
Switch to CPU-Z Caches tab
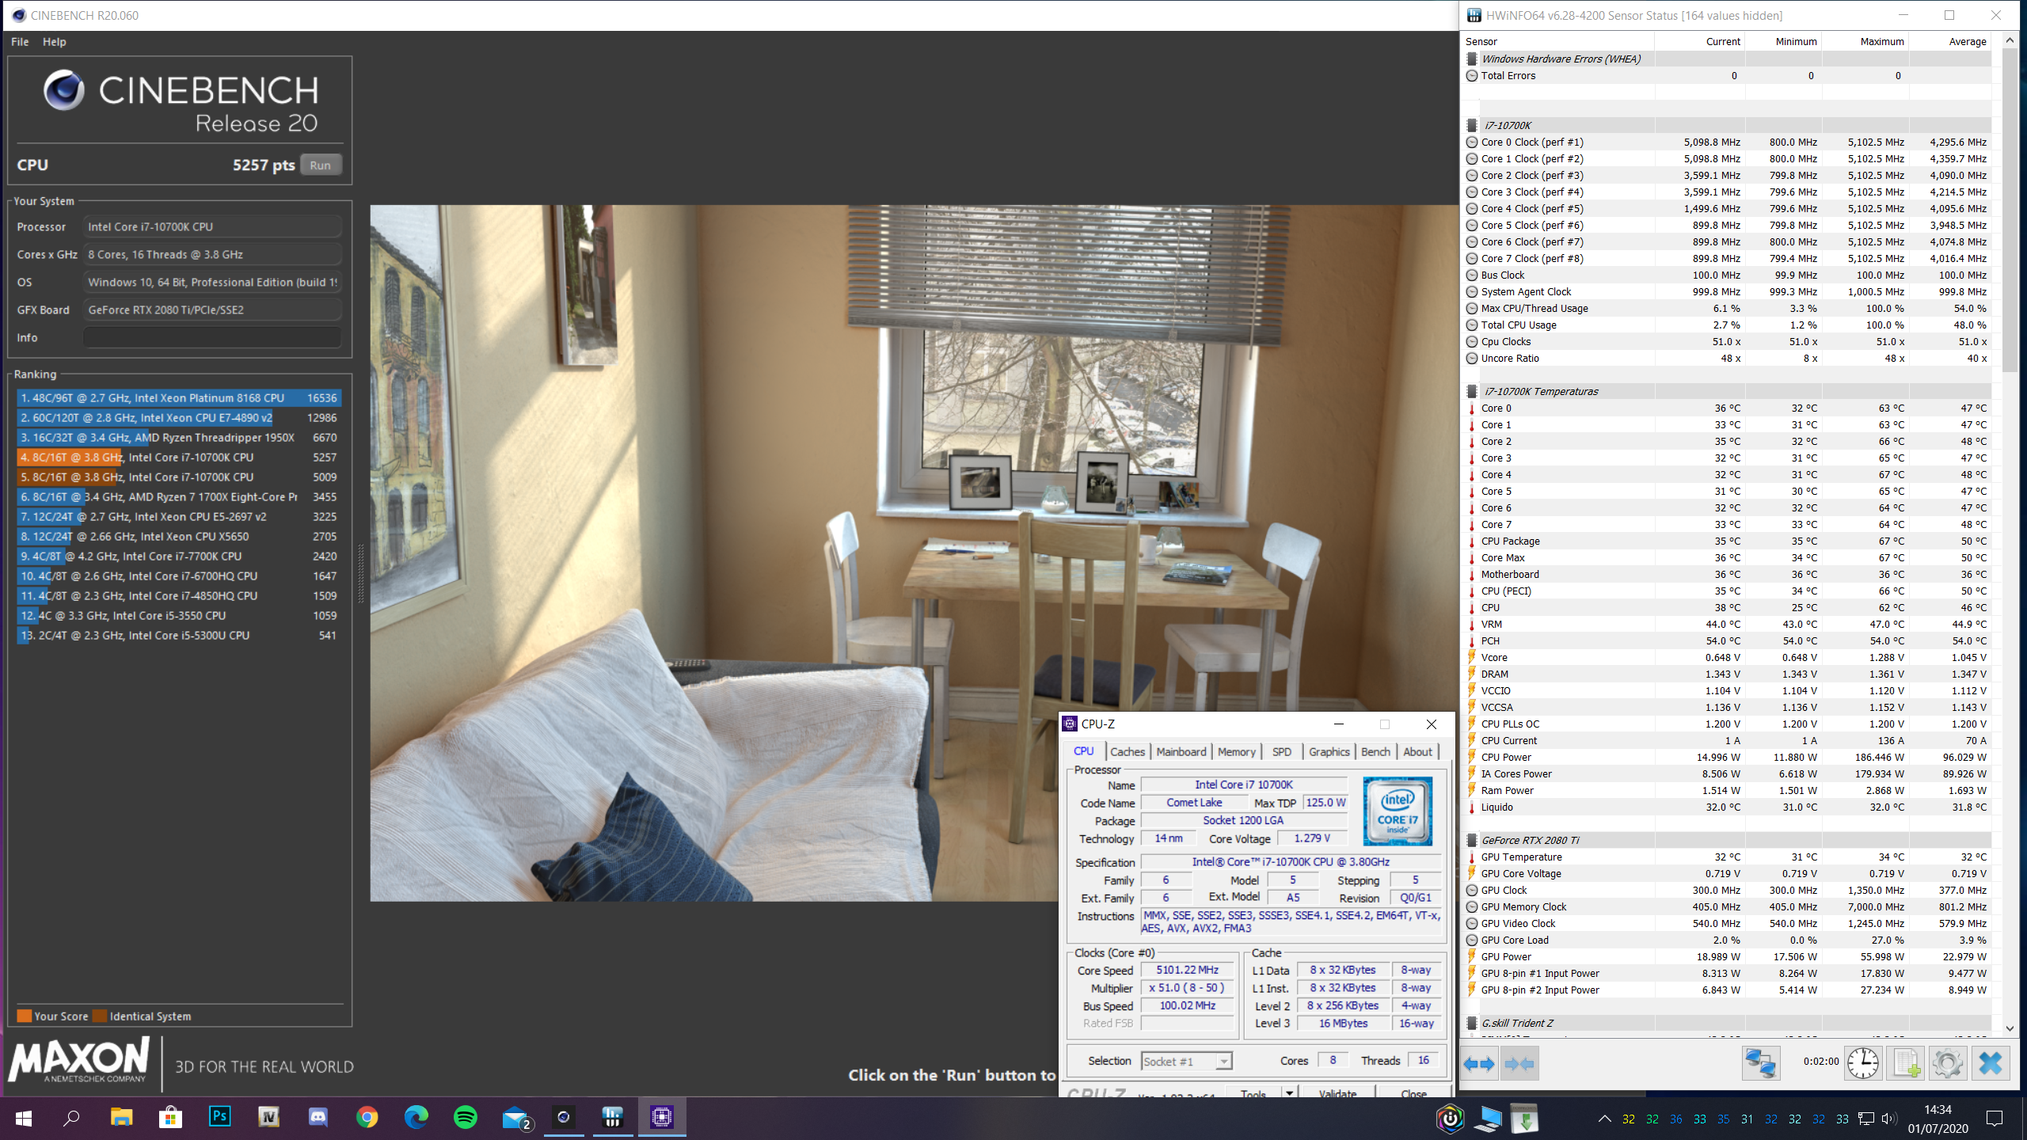pos(1128,752)
